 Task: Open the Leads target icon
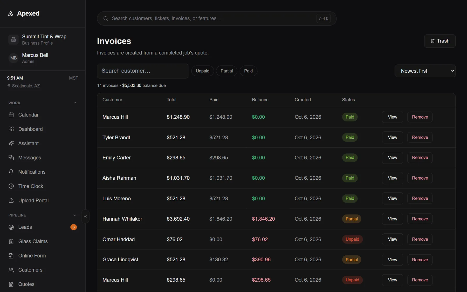pyautogui.click(x=11, y=227)
